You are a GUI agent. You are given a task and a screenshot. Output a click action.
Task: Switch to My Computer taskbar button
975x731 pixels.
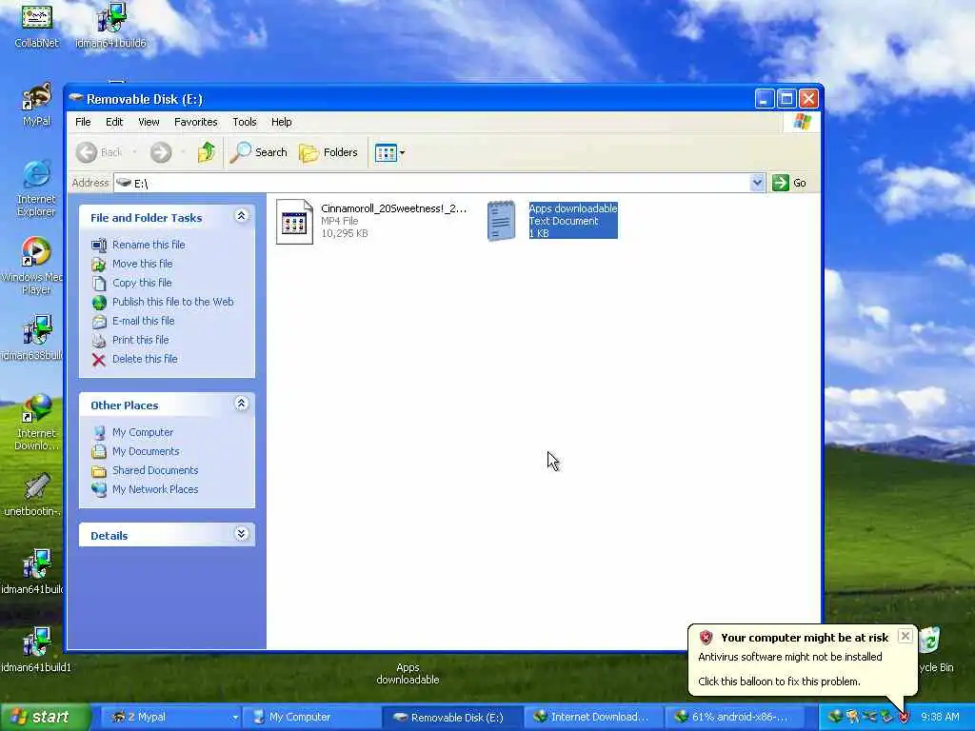pyautogui.click(x=310, y=718)
